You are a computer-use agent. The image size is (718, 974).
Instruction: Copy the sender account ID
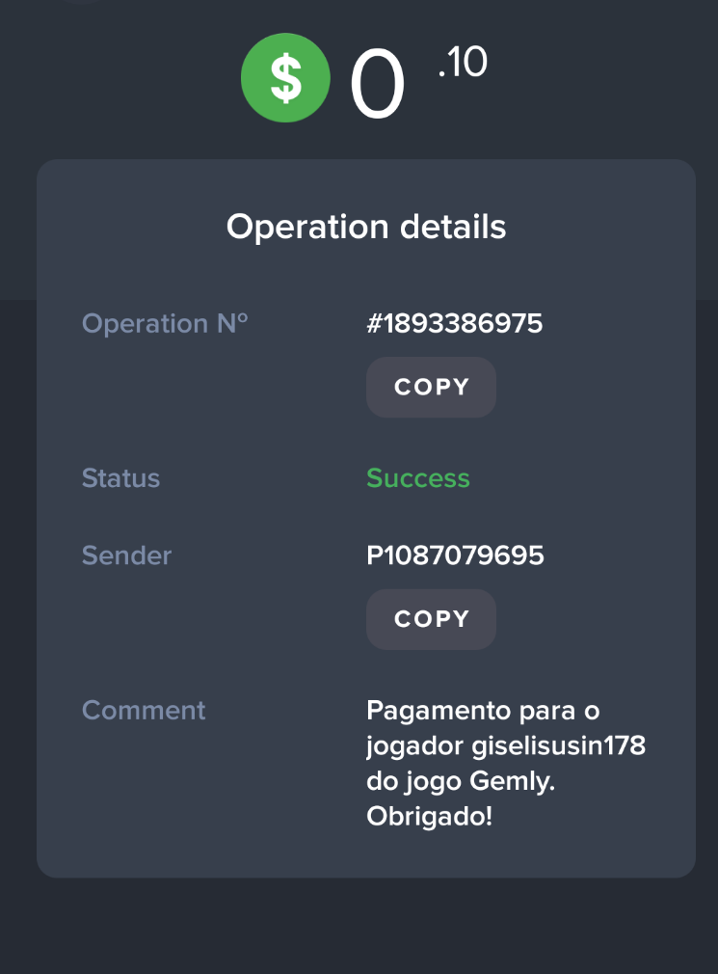431,619
